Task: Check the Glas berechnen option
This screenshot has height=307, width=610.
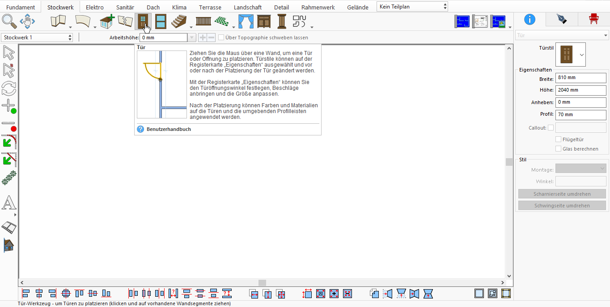Action: pos(558,149)
